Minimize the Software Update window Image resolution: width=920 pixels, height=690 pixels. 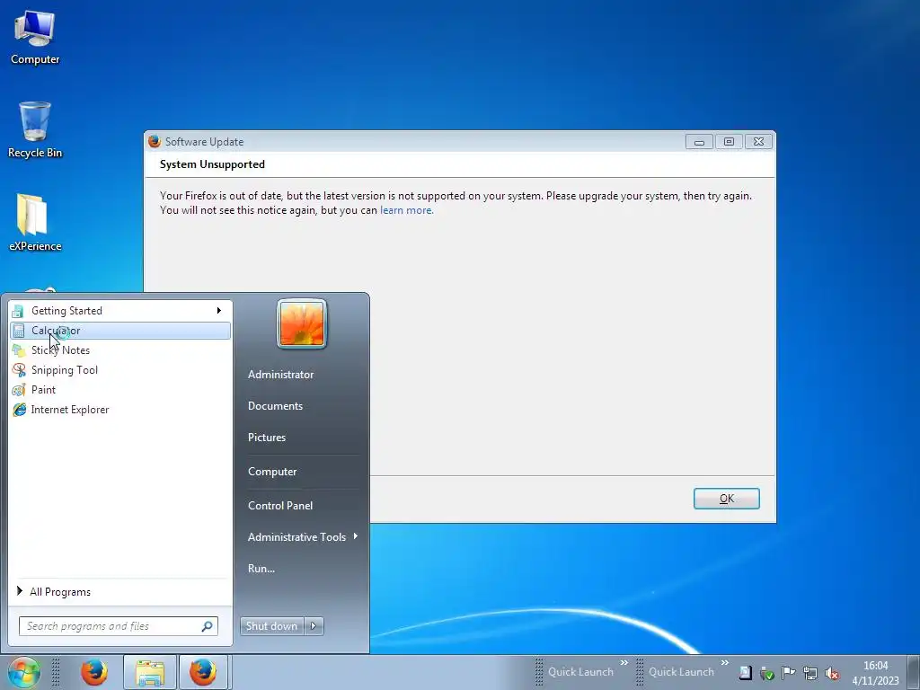(699, 142)
